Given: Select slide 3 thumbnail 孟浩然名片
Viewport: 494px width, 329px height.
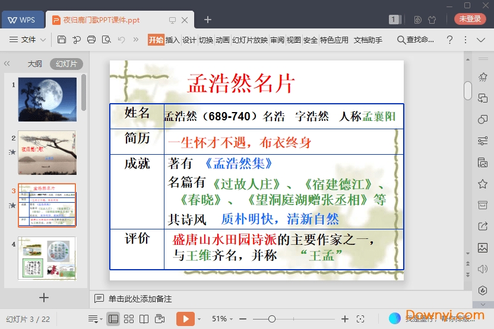Looking at the screenshot, I should click(47, 205).
